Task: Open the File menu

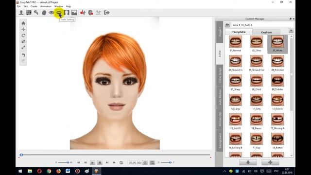Action: tap(18, 6)
